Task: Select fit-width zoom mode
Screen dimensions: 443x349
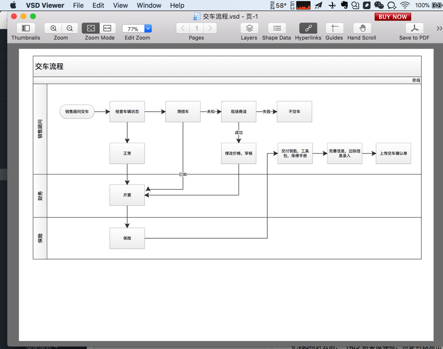Action: (107, 28)
